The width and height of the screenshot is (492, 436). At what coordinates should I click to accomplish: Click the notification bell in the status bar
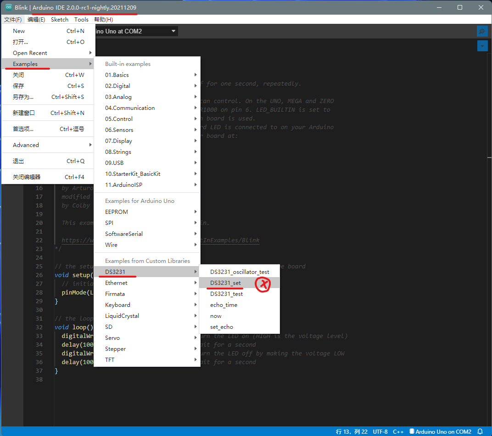pos(480,431)
